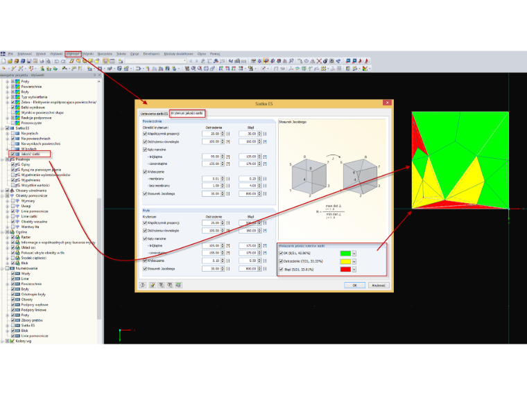
Task: Expand the Numerowanie tree node
Action: 2,268
